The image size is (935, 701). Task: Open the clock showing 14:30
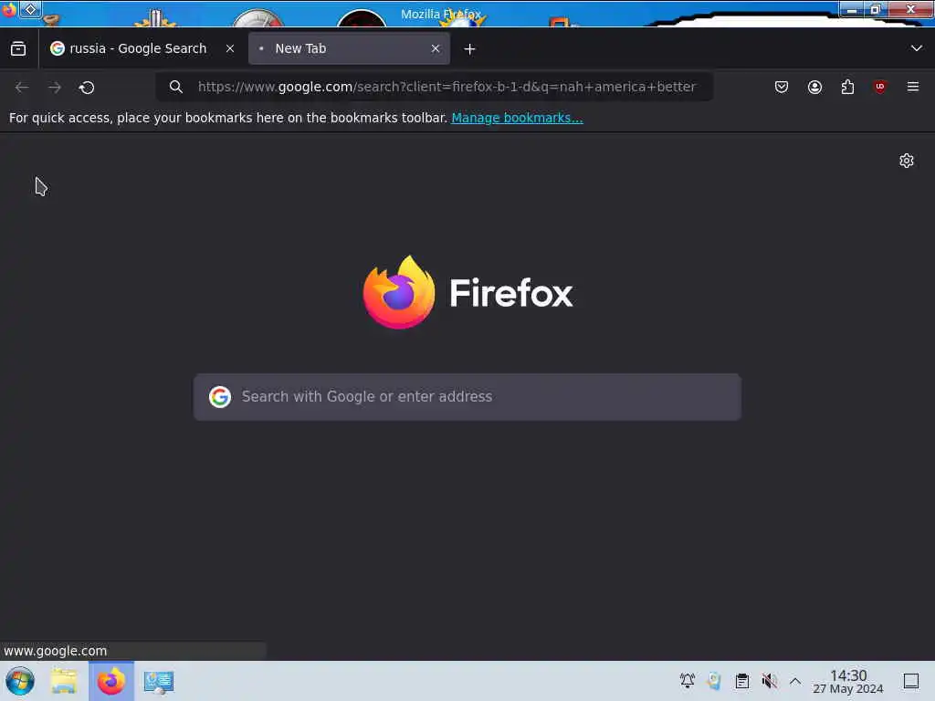pos(848,681)
